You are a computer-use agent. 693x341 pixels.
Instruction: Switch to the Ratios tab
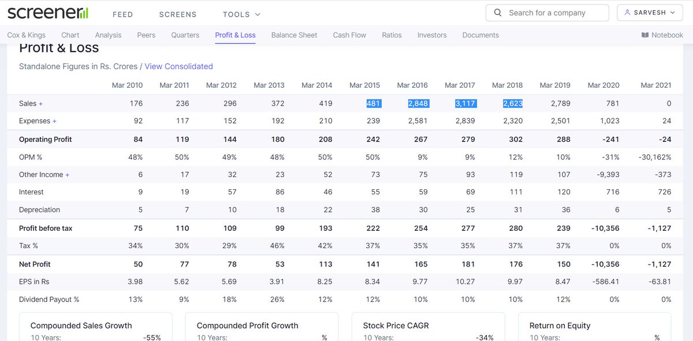(392, 35)
